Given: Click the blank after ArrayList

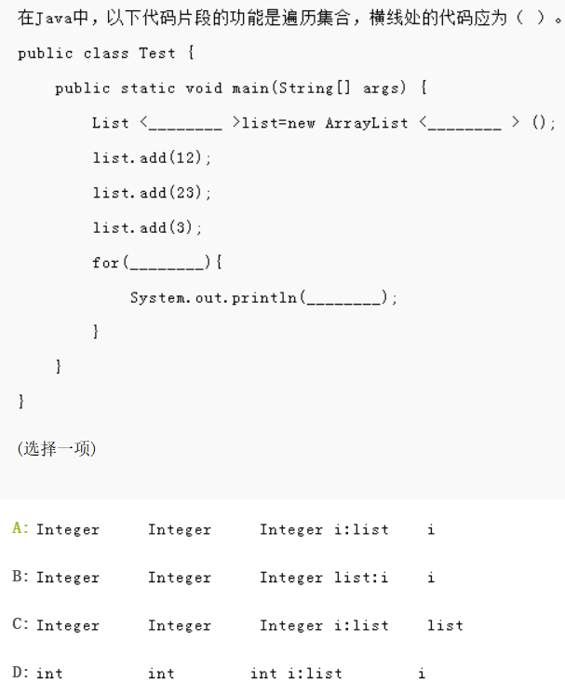Looking at the screenshot, I should 464,125.
